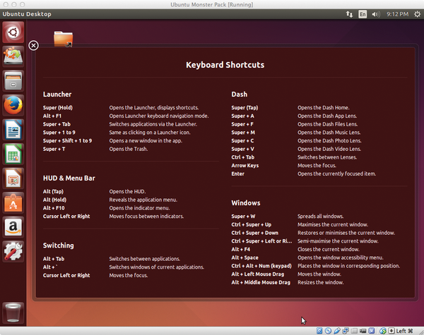Viewport: 424px width, 335px height.
Task: Click the 'HUD & Menu Bar' section heading
Action: (69, 178)
